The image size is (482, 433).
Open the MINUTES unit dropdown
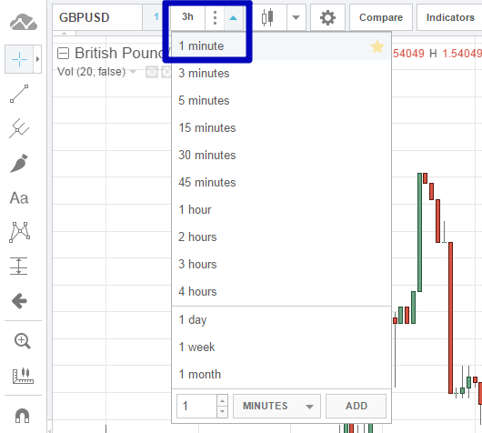click(x=276, y=406)
